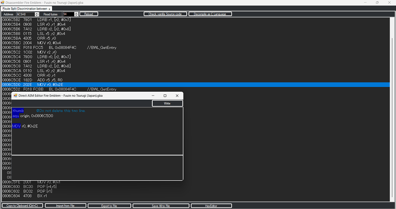
Task: Close the main Disassembler window
Action: (x=389, y=3)
